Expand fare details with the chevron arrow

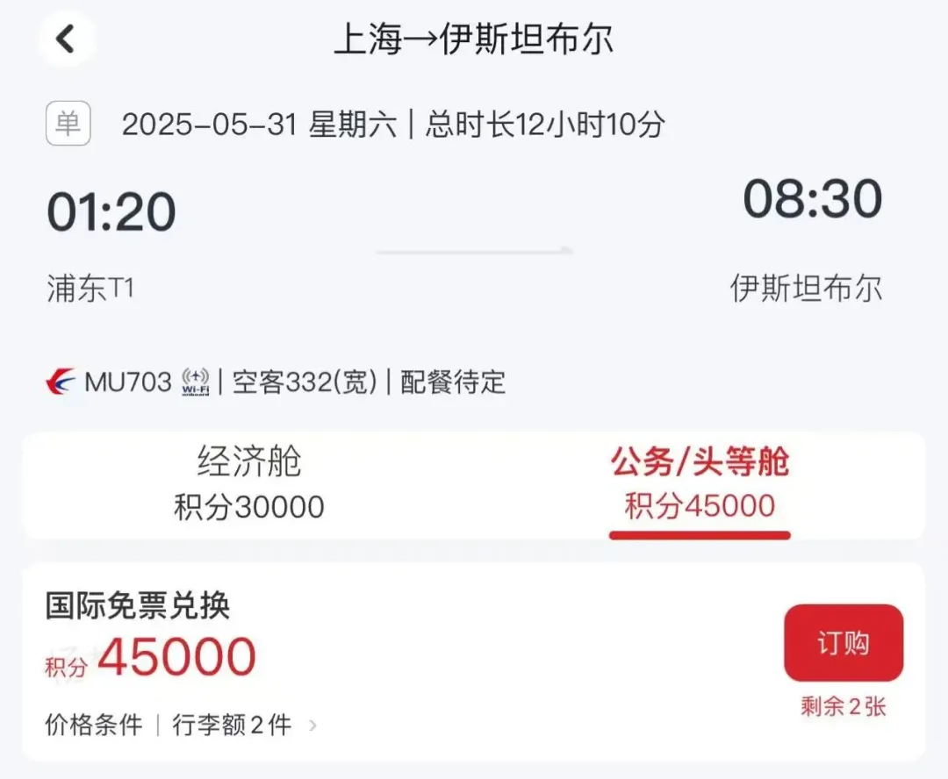click(312, 725)
